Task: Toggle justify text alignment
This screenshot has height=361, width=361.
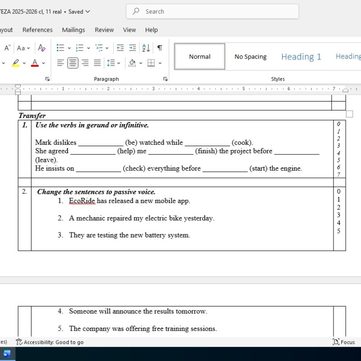Action: (97, 63)
